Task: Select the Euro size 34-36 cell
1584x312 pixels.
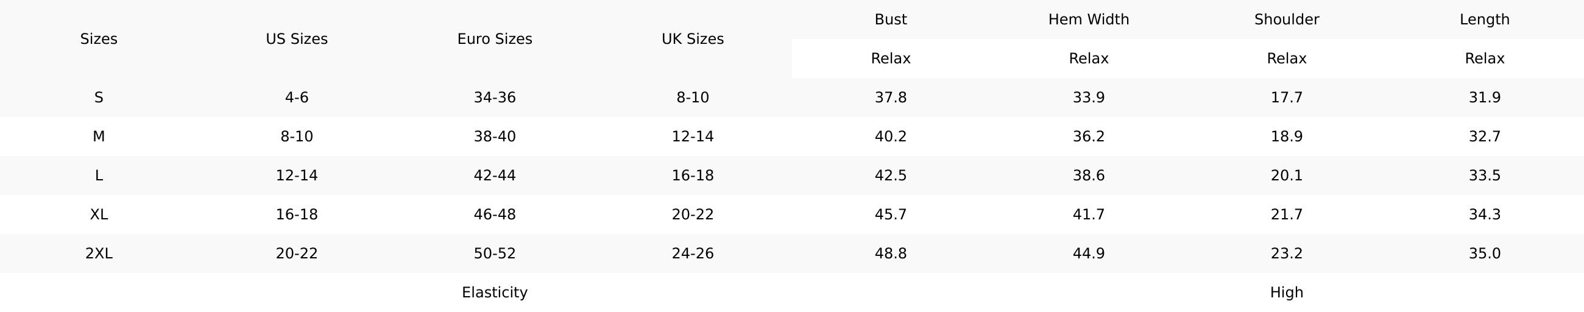Action: [x=494, y=97]
